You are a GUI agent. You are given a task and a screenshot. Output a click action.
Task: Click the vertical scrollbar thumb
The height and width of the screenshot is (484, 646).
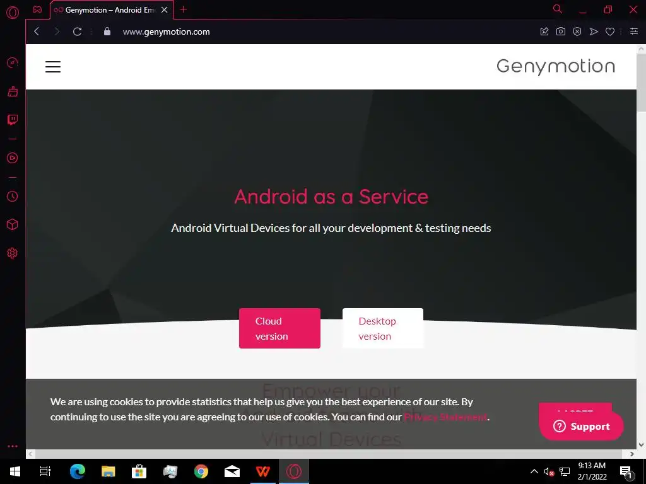click(x=641, y=83)
